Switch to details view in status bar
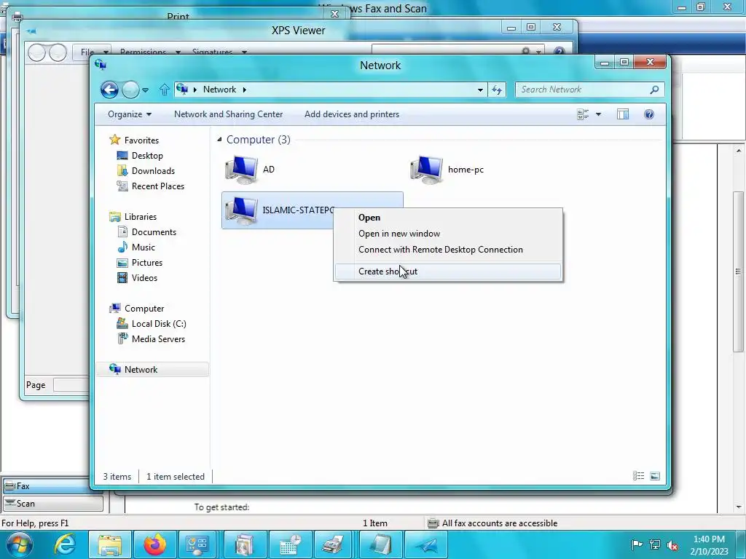 click(x=638, y=476)
